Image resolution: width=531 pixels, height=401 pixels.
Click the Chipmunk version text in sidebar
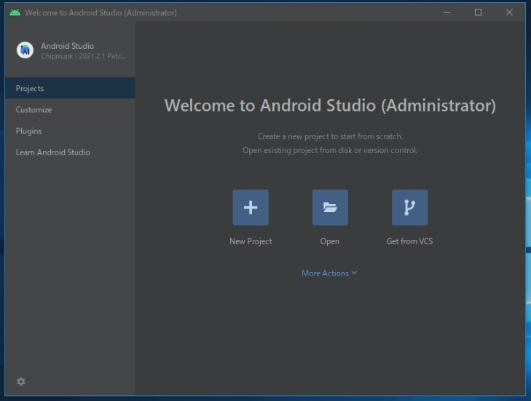83,56
